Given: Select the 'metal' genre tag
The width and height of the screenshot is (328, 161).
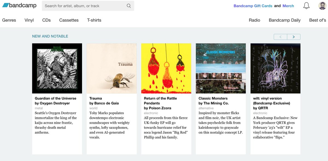Looking at the screenshot, I should click(x=39, y=108).
